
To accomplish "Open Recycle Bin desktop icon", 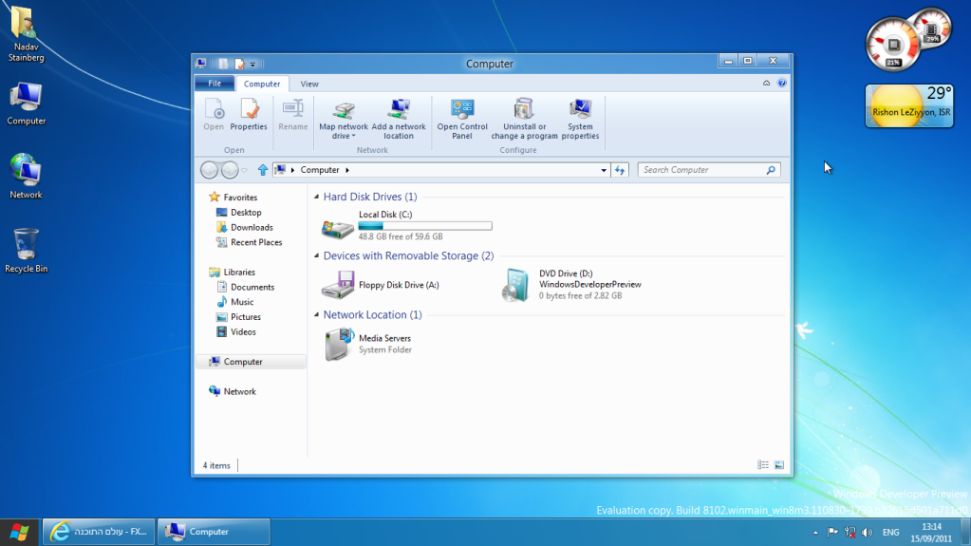I will (26, 251).
